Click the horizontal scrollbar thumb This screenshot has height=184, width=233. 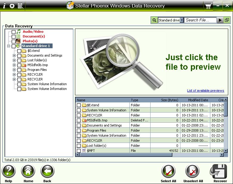tap(126, 155)
